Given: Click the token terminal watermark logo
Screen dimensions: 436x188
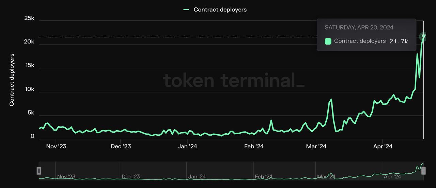Looking at the screenshot, I should pyautogui.click(x=234, y=81).
